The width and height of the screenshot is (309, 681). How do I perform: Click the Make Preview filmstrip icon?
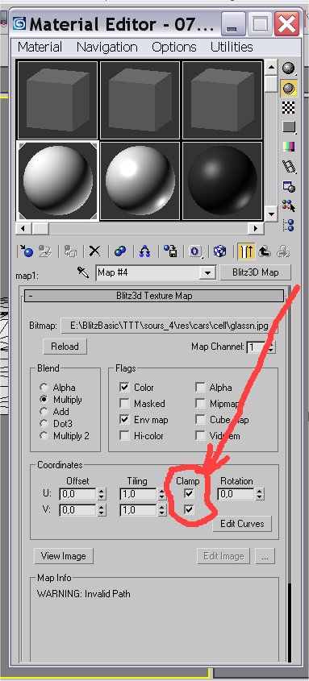tap(289, 166)
